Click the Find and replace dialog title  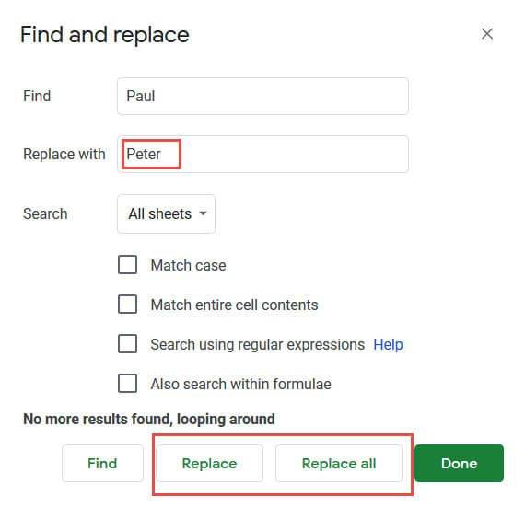(x=105, y=35)
